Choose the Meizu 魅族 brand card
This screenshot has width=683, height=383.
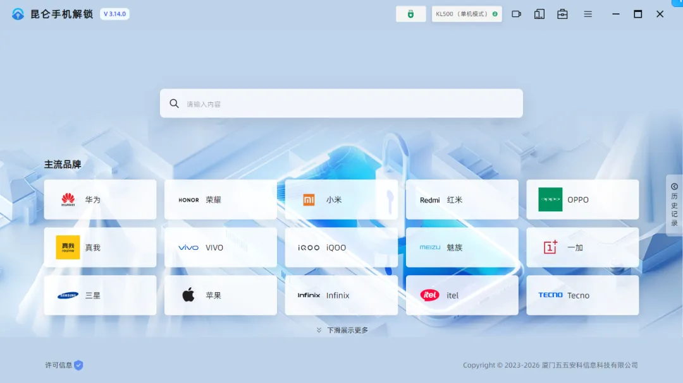coord(462,247)
